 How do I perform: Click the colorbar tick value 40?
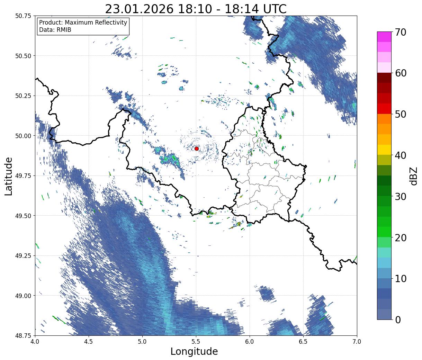(401, 155)
